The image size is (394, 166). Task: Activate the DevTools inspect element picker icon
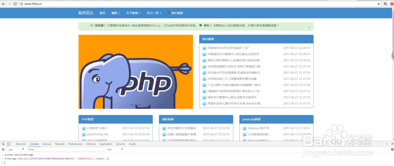click(3, 144)
